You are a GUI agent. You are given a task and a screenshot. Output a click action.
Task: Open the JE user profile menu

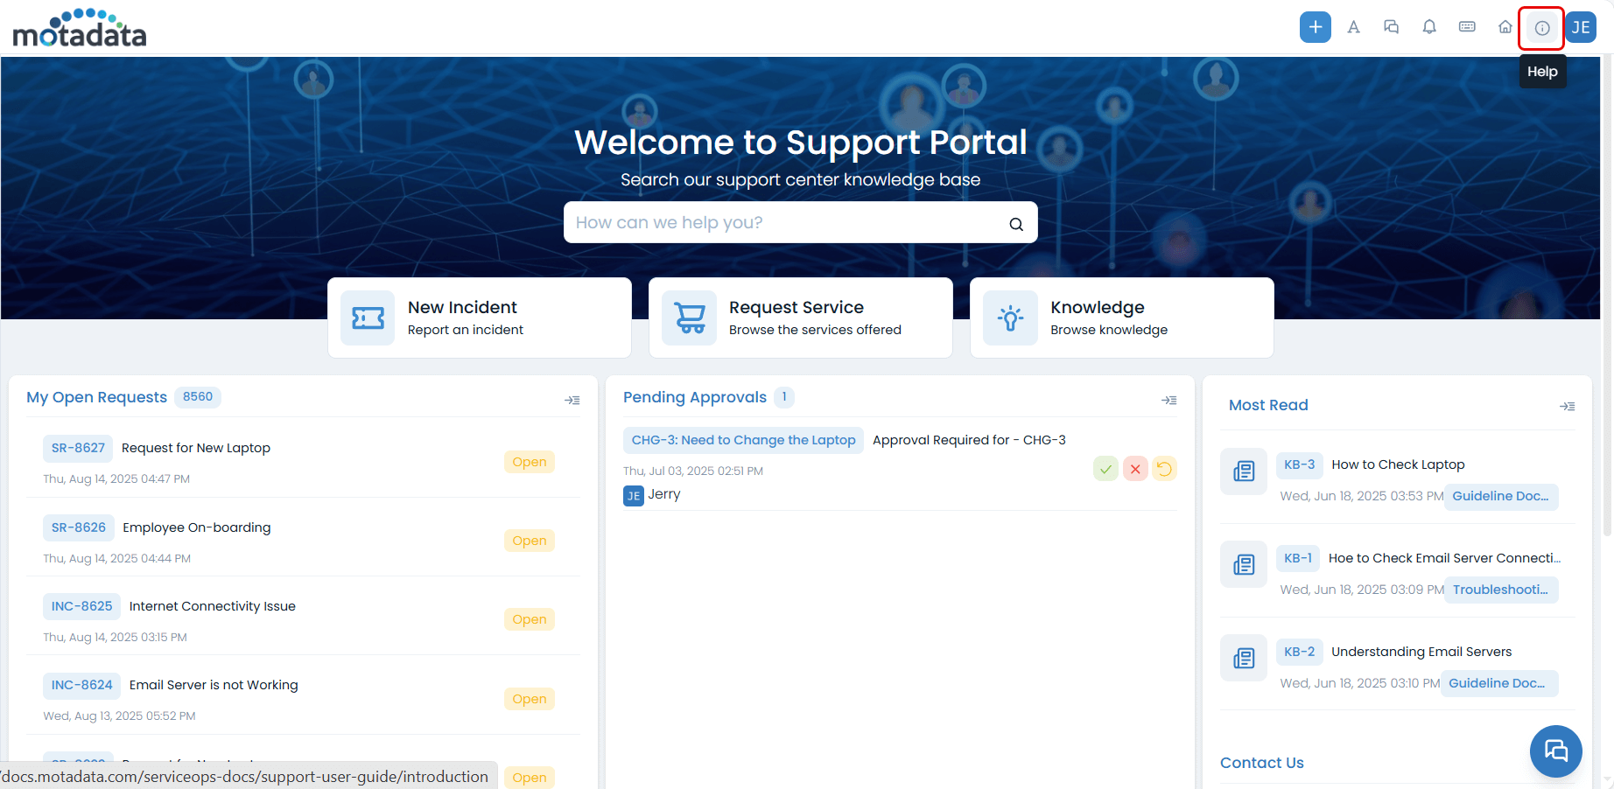(x=1581, y=27)
